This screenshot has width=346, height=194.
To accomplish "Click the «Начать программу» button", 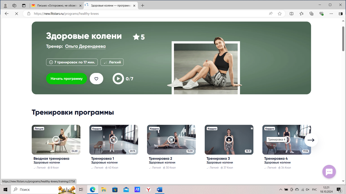I will (66, 78).
